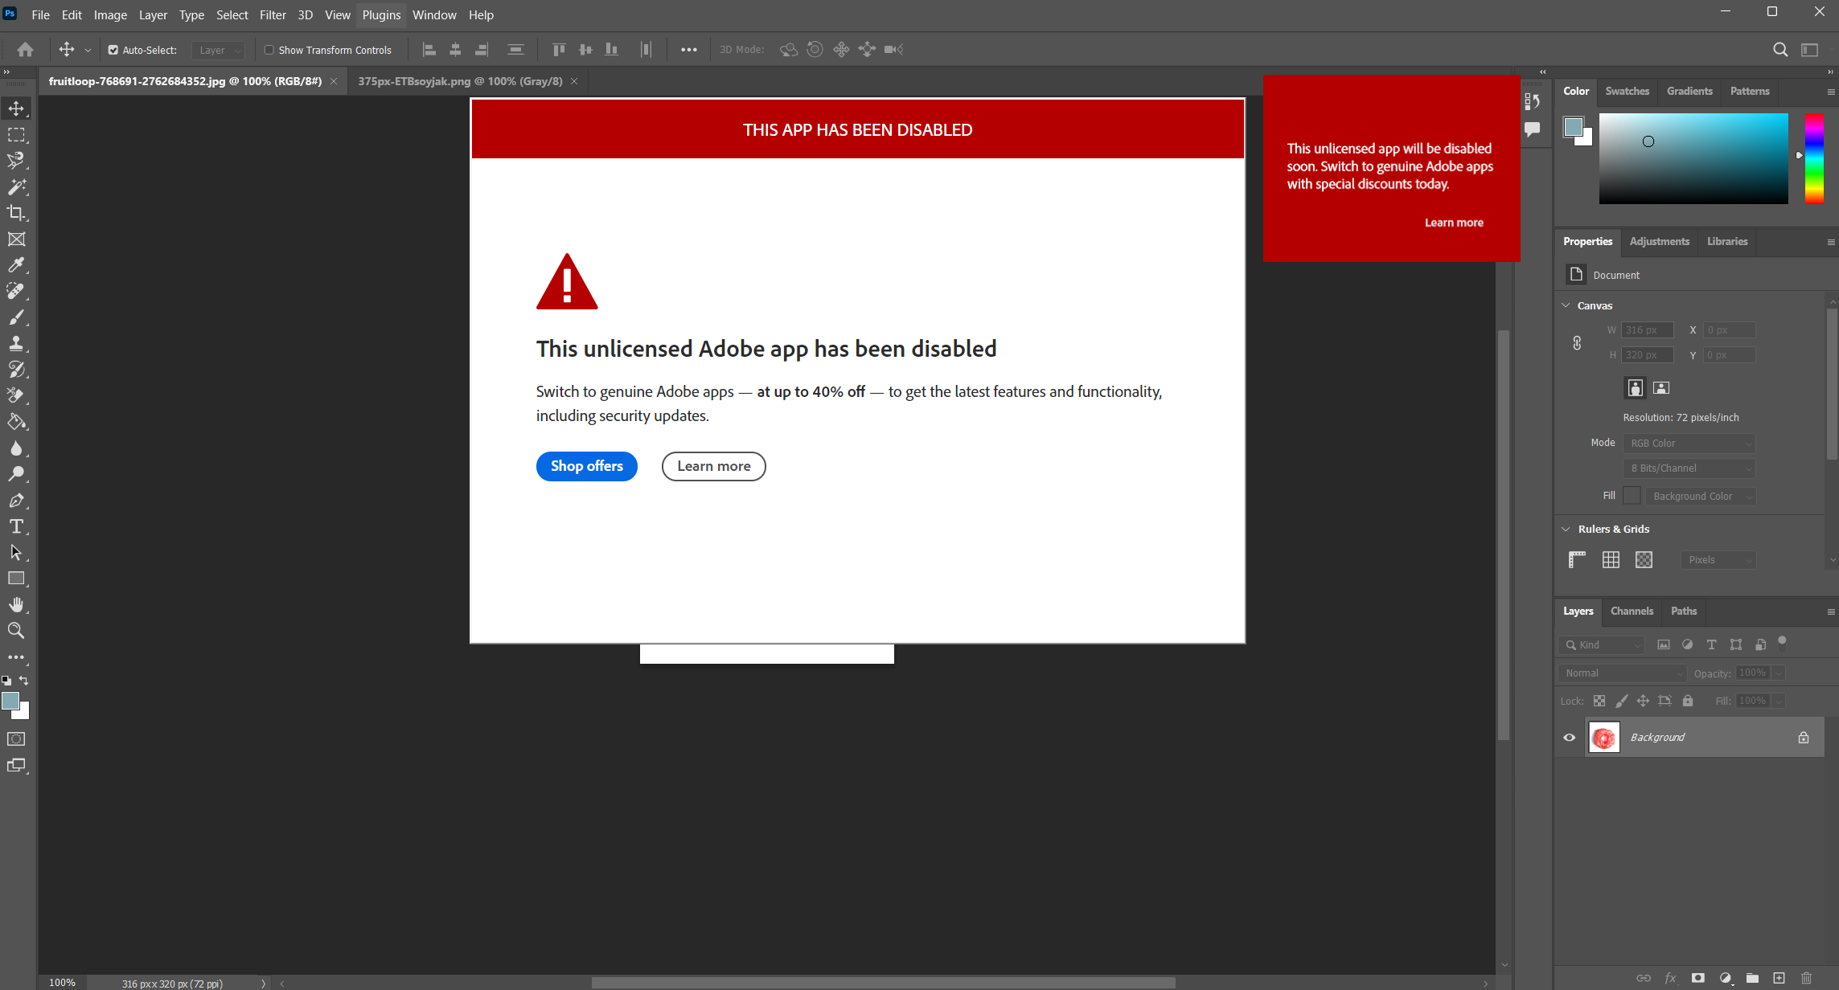Click Learn more in red notification

coord(1454,223)
